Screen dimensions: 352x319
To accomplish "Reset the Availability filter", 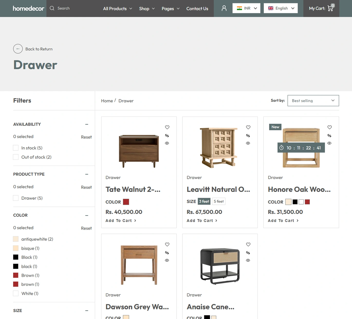I will click(x=86, y=137).
